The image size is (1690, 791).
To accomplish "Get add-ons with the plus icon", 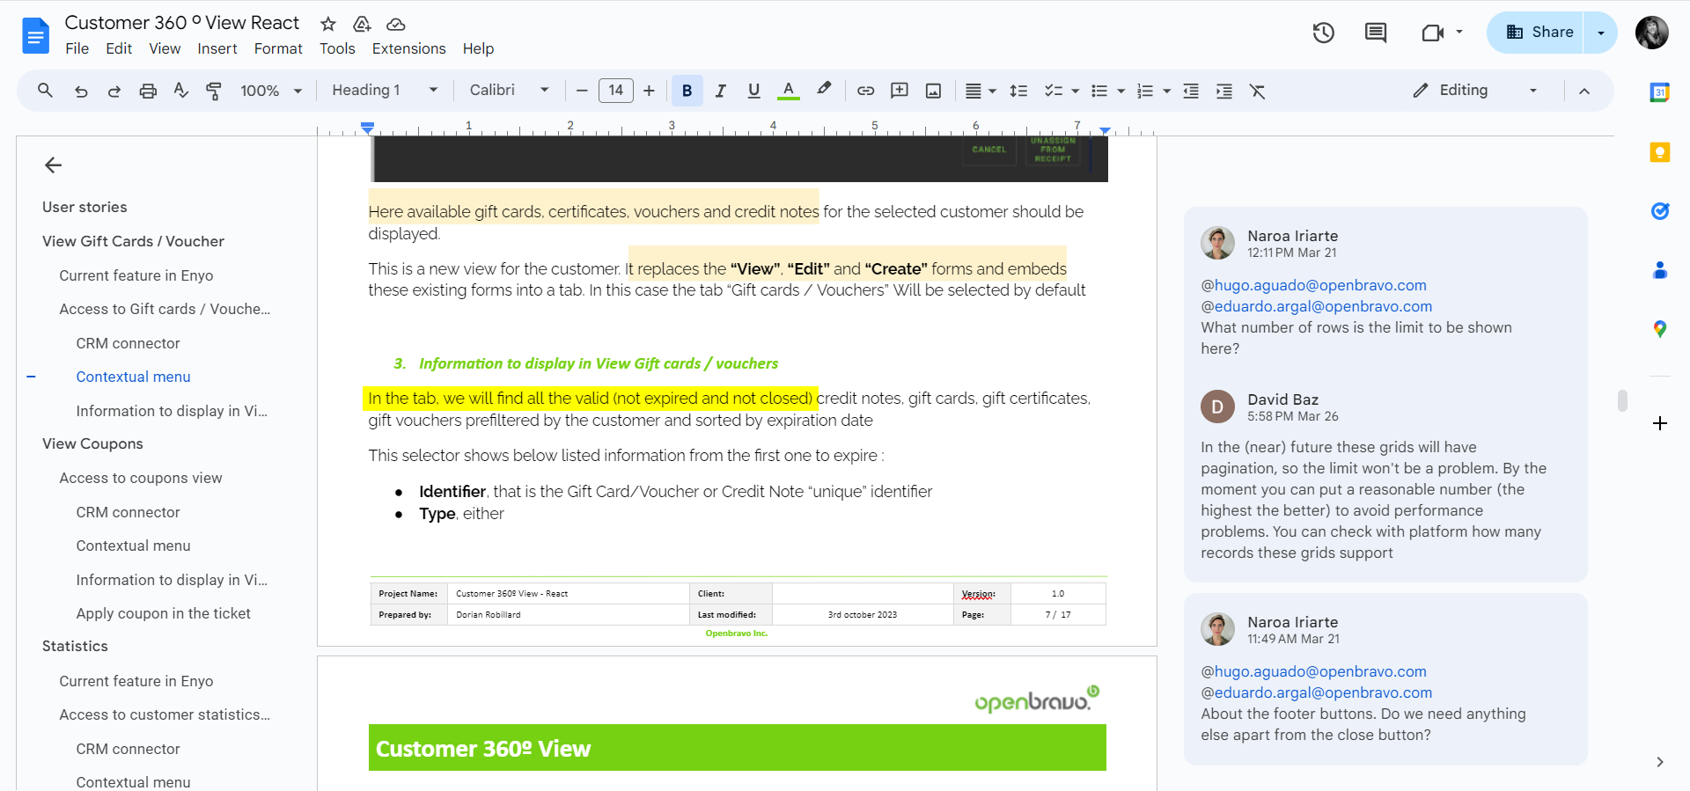I will tap(1660, 423).
